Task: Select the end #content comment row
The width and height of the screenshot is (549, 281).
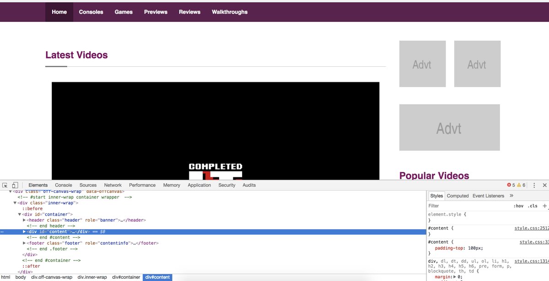Action: pos(53,237)
